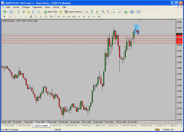The width and height of the screenshot is (184, 132).
Task: Select the Text Label 'T' tool
Action: [46, 17]
